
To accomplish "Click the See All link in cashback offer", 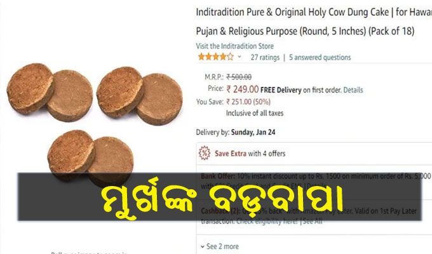I will [313, 221].
